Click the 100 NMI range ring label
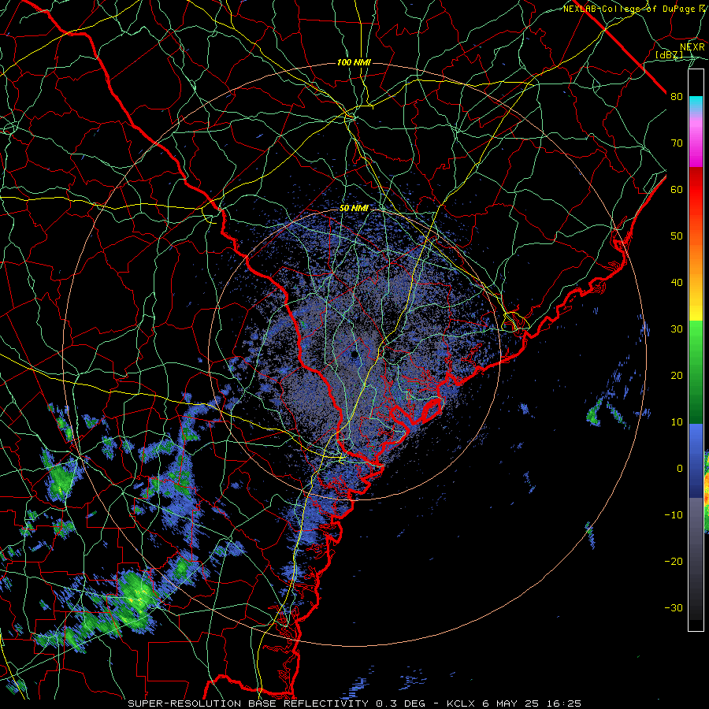The height and width of the screenshot is (709, 709). coord(354,62)
